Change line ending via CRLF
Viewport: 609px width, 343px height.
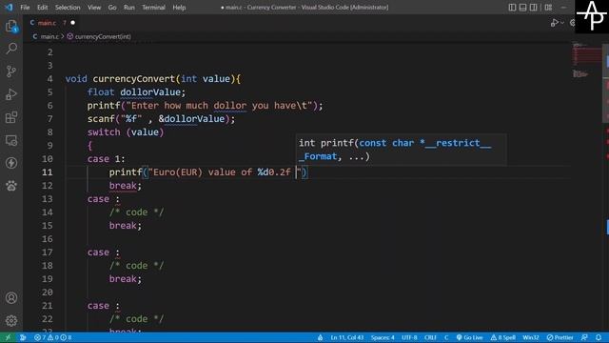coord(430,337)
